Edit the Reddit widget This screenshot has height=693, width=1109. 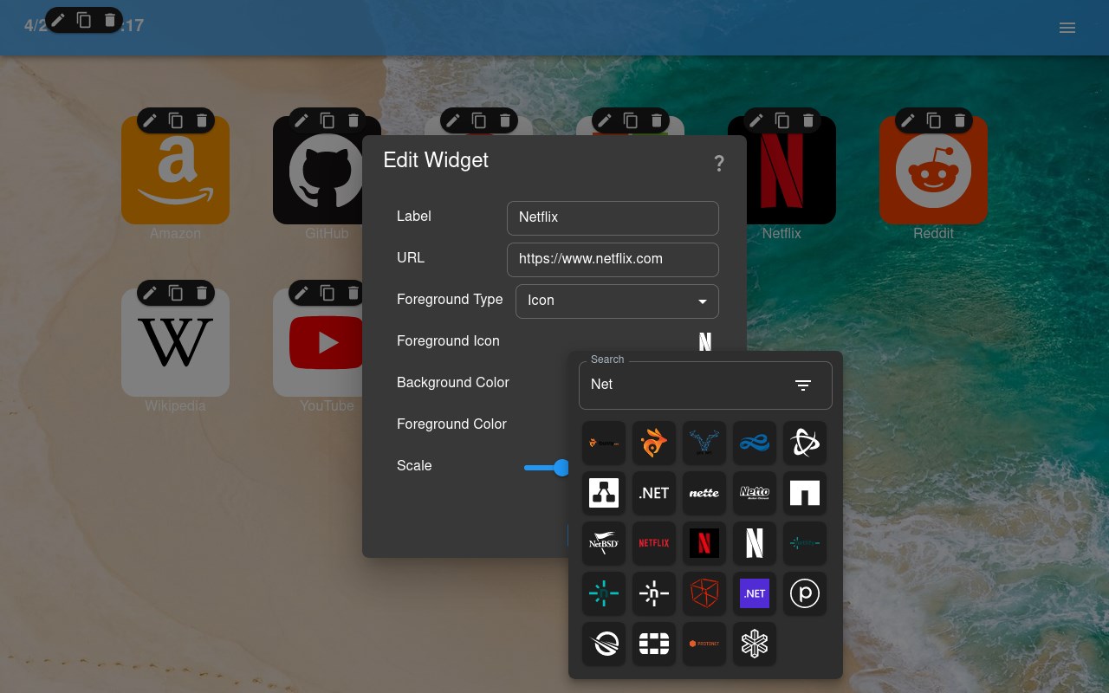908,120
